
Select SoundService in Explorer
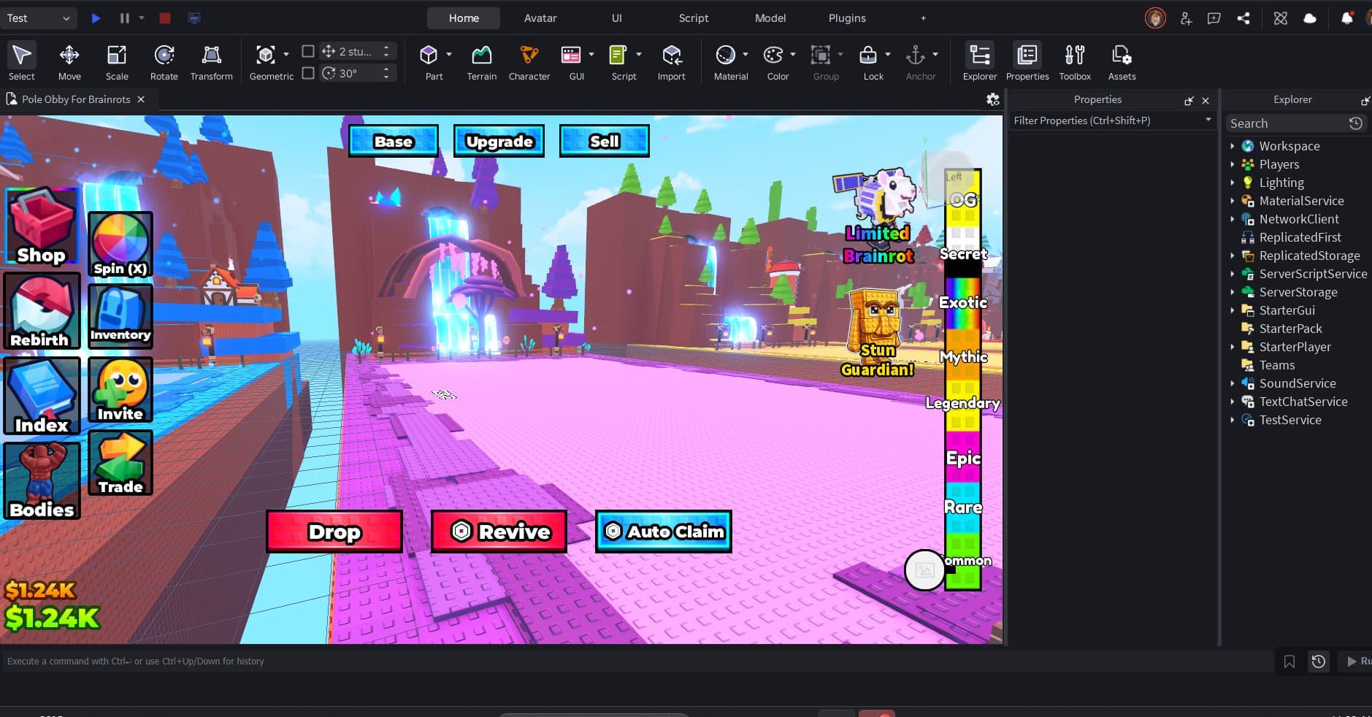pyautogui.click(x=1298, y=383)
